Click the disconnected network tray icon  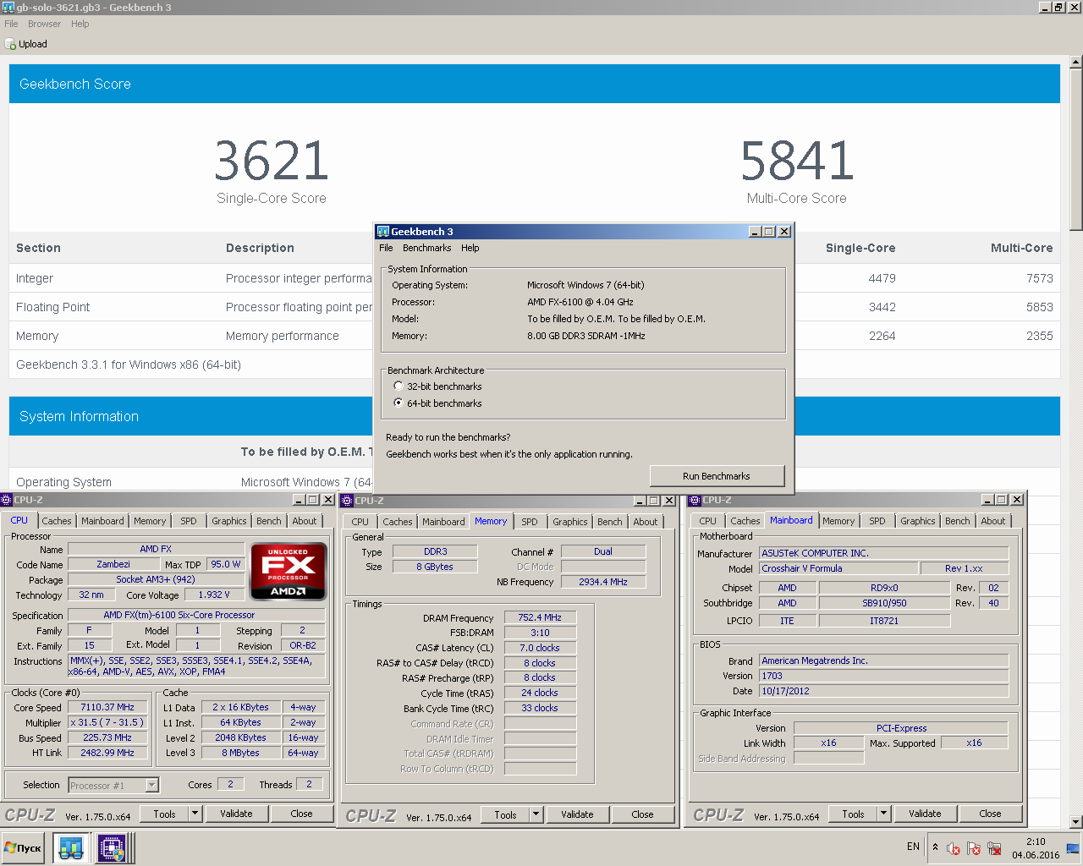(x=994, y=847)
